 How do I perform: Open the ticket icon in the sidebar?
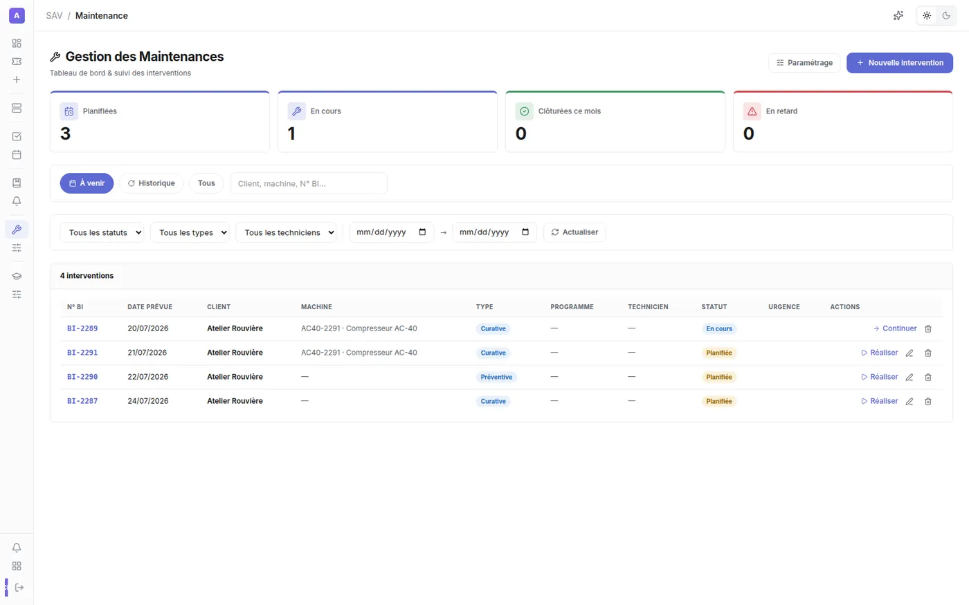pyautogui.click(x=17, y=62)
